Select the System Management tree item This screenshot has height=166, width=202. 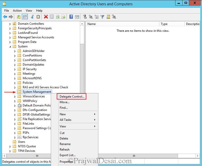tap(37, 92)
